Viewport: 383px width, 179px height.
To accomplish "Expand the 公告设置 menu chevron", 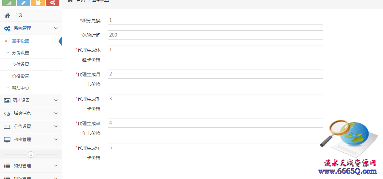I will click(56, 127).
